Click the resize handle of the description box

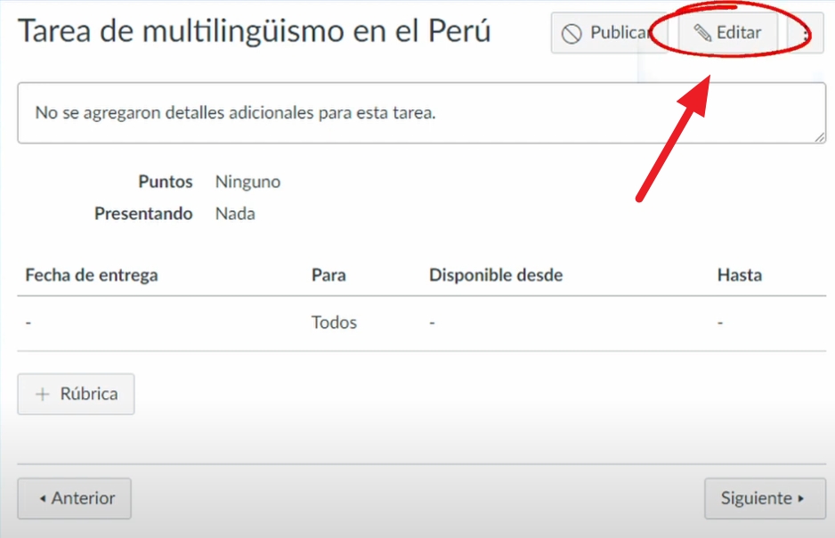(820, 137)
